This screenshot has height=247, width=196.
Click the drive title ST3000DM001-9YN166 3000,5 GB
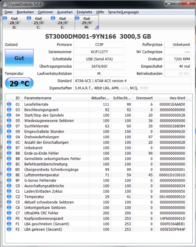tap(98, 37)
